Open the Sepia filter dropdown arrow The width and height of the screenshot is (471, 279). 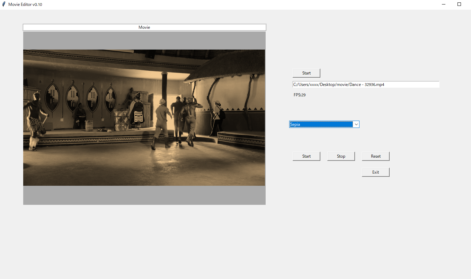click(356, 124)
